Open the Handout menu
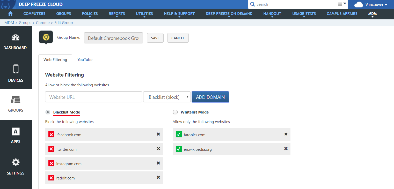 click(x=272, y=14)
